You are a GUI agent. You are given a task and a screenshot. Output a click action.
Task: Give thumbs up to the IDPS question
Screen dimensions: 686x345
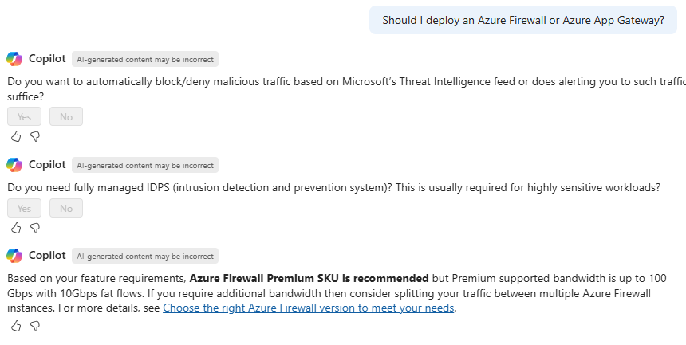(15, 228)
